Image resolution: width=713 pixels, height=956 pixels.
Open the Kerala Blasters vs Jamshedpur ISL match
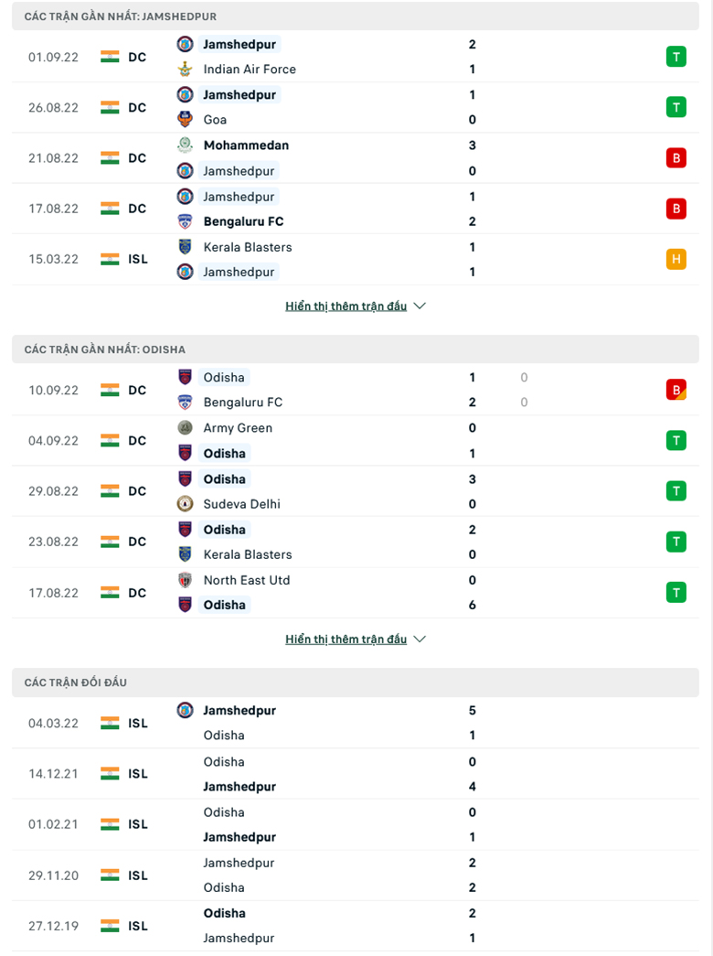point(356,259)
